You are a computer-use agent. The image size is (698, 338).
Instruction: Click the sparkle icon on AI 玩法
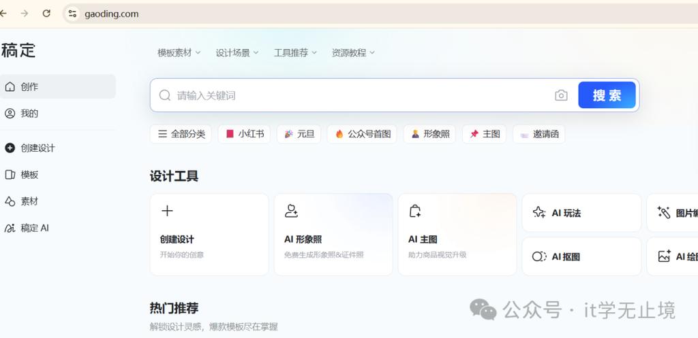pos(539,212)
